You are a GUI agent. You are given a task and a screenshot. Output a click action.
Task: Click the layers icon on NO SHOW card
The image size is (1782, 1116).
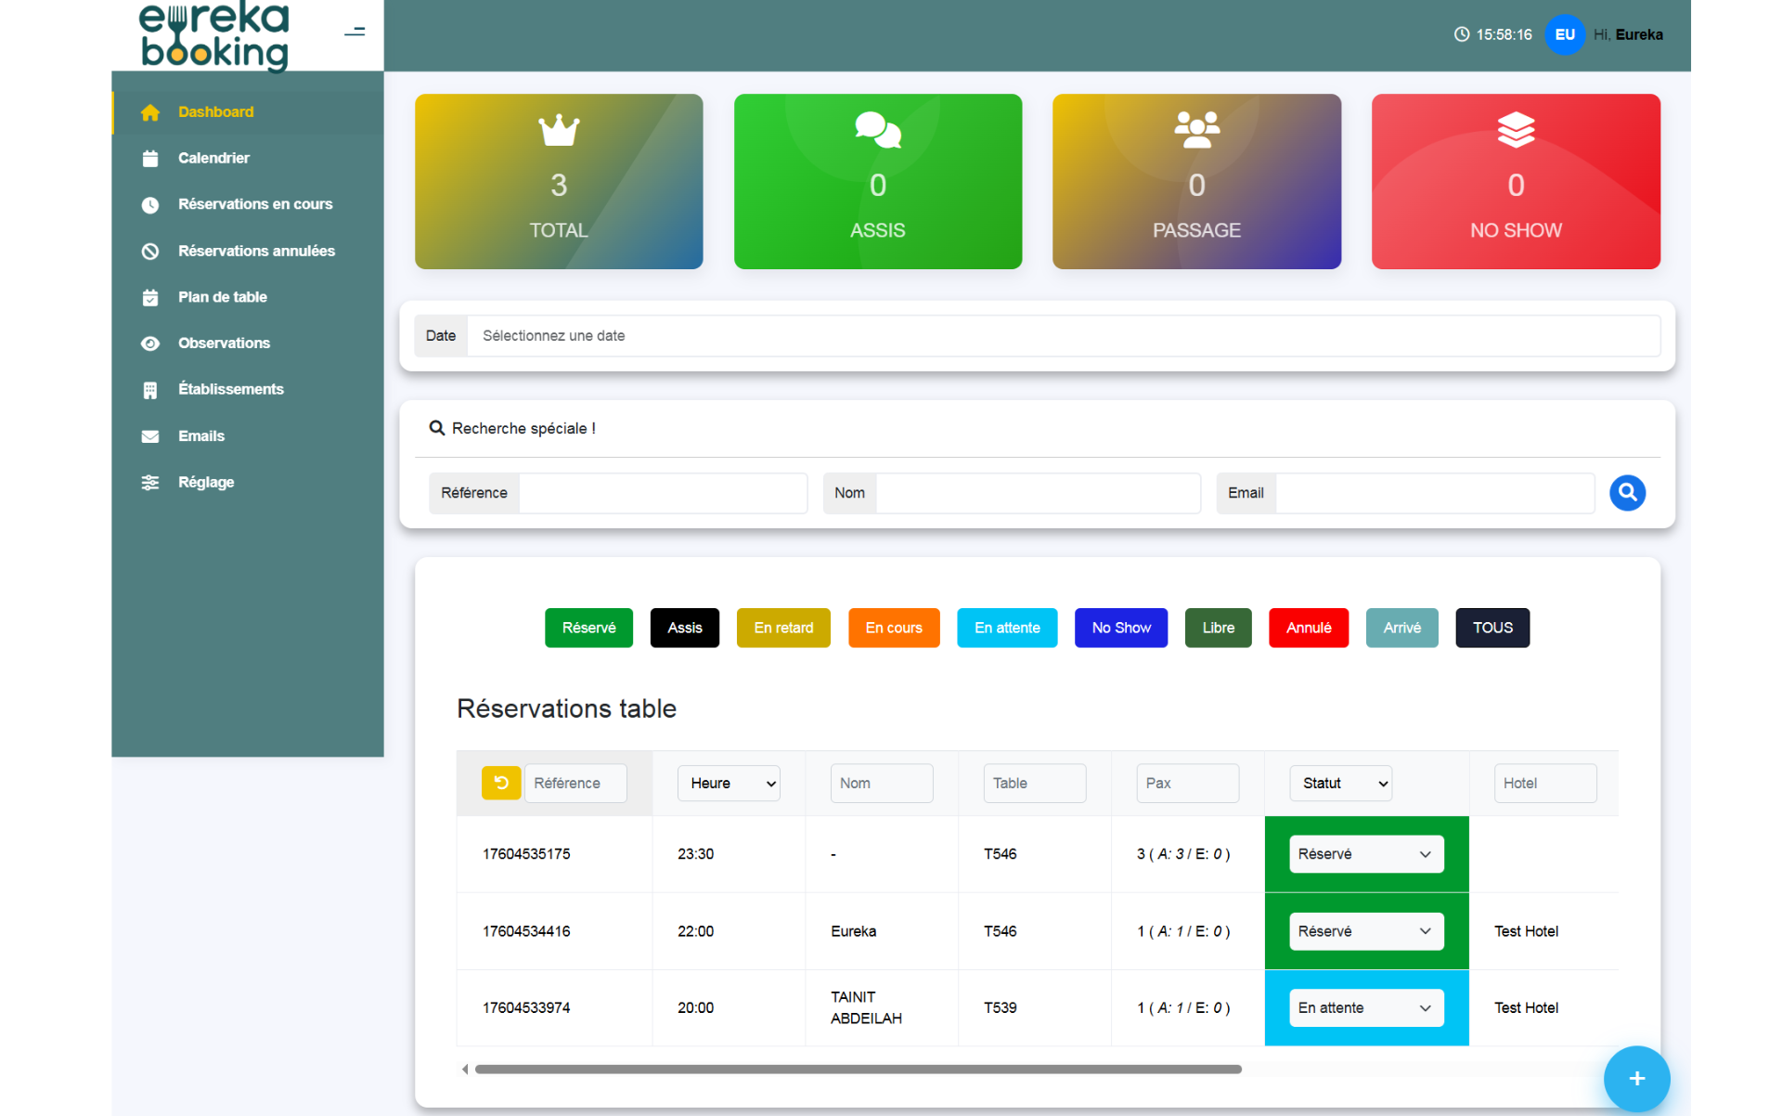pyautogui.click(x=1515, y=130)
